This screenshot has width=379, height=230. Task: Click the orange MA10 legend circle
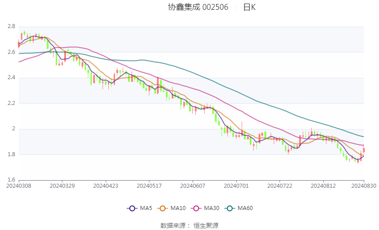[x=163, y=208]
